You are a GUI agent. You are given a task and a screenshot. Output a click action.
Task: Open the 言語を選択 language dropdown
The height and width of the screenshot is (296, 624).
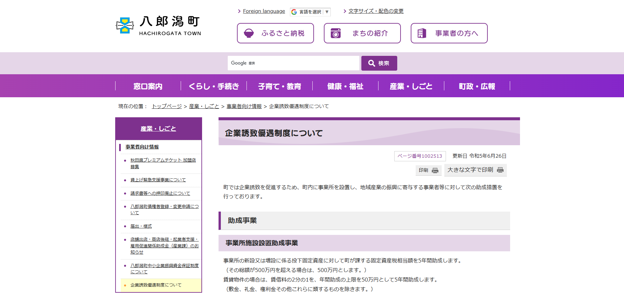coord(310,12)
